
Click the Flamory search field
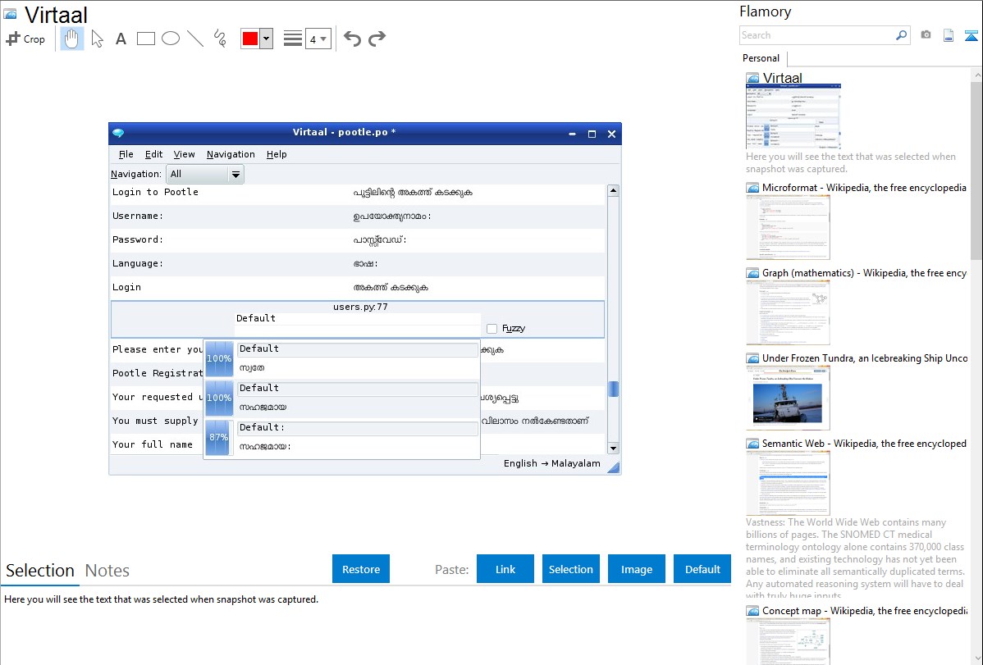pyautogui.click(x=817, y=35)
